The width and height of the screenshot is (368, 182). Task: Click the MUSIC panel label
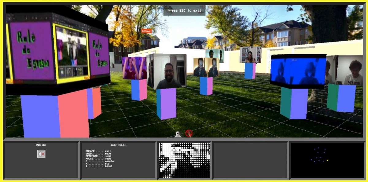click(41, 145)
